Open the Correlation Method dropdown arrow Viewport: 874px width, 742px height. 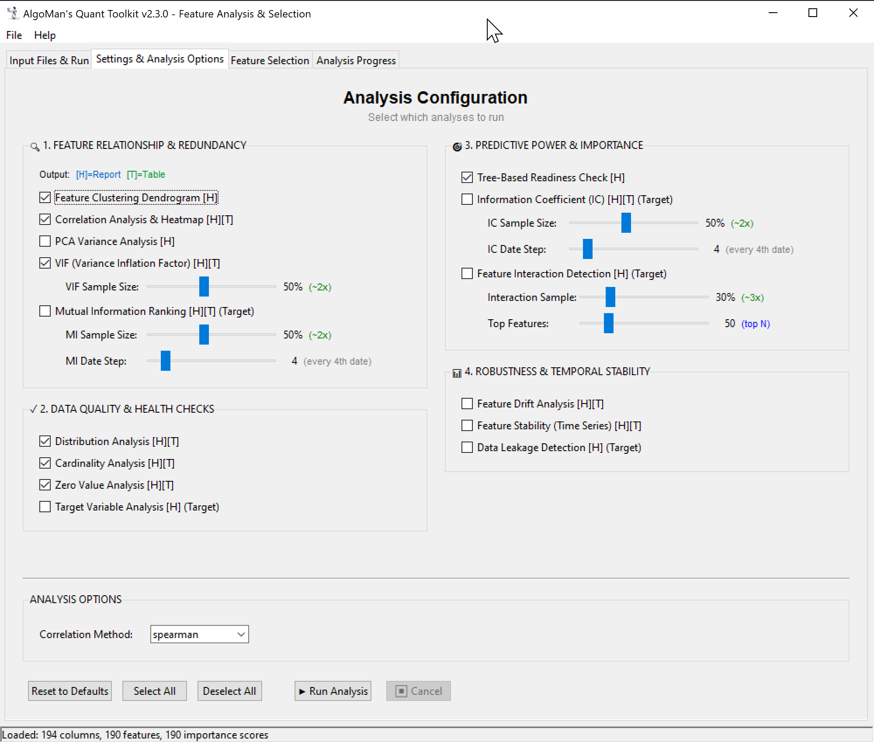[241, 634]
